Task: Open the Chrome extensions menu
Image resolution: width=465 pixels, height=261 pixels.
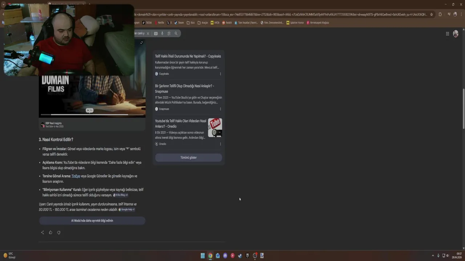Action: pyautogui.click(x=440, y=14)
